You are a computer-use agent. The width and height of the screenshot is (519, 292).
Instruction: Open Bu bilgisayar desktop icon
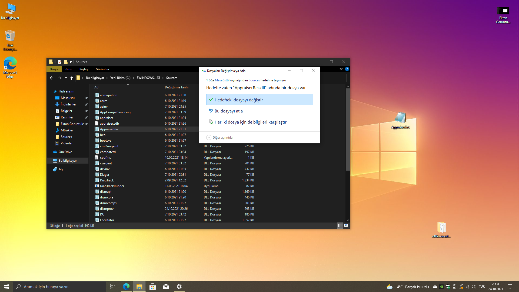click(x=10, y=11)
